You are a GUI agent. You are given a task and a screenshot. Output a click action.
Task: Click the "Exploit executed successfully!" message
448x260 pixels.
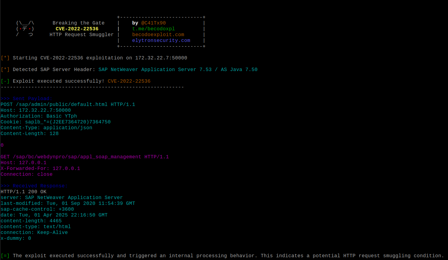click(59, 81)
